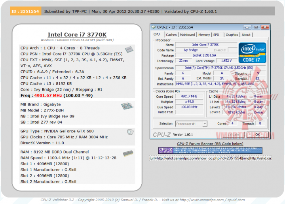This screenshot has width=285, height=204.
Task: Click the Technology 22 nm value
Action: coord(183,60)
